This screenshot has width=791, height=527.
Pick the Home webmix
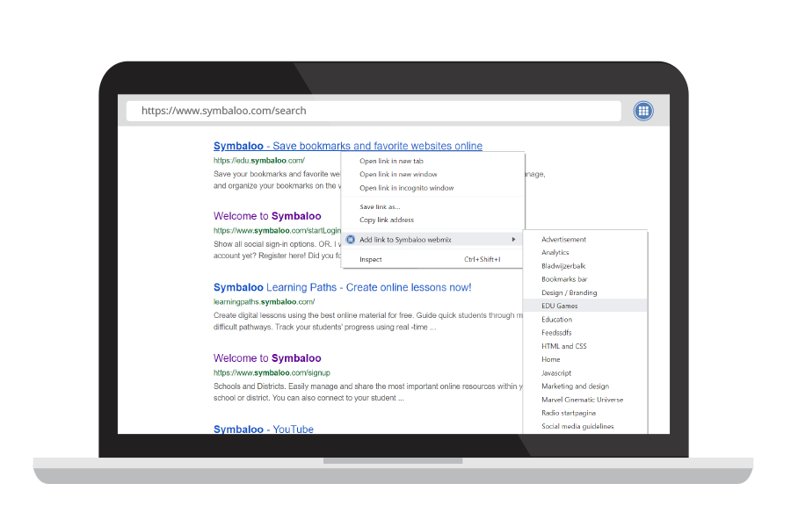(x=550, y=359)
